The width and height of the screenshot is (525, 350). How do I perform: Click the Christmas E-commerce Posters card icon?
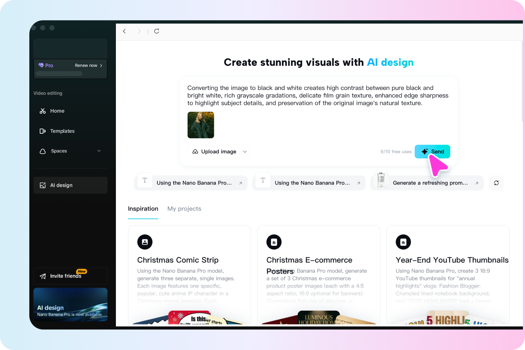[274, 242]
